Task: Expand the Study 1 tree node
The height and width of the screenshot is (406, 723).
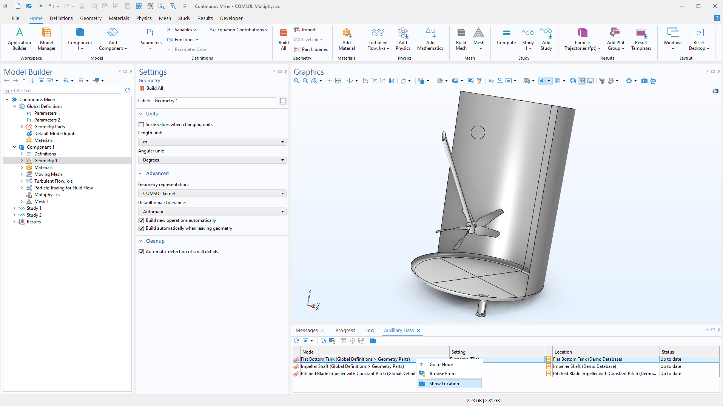Action: point(14,208)
